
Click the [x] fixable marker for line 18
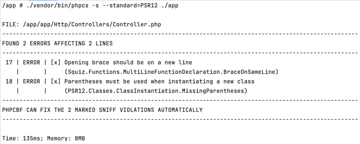point(56,81)
